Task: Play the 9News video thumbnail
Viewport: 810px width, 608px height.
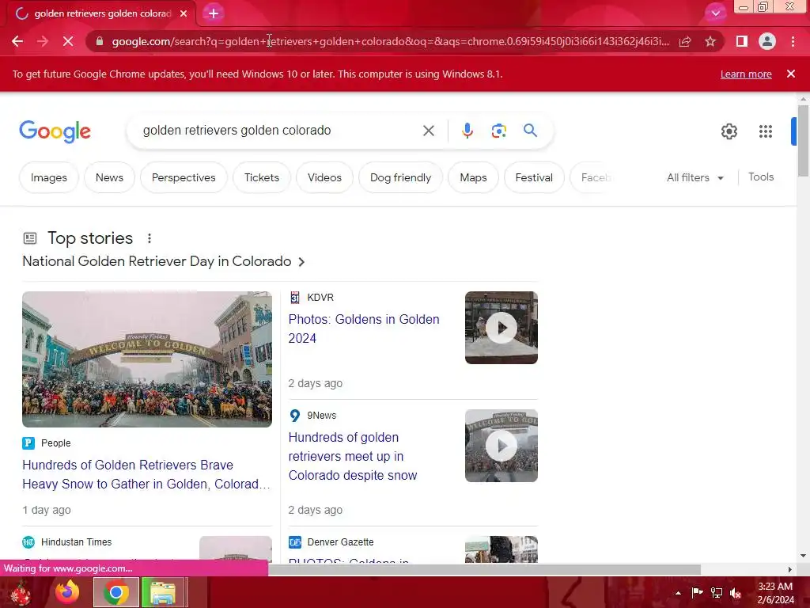Action: 501,446
